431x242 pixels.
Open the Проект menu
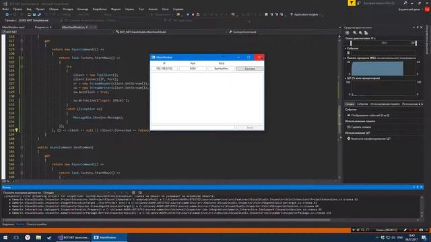coord(40,9)
